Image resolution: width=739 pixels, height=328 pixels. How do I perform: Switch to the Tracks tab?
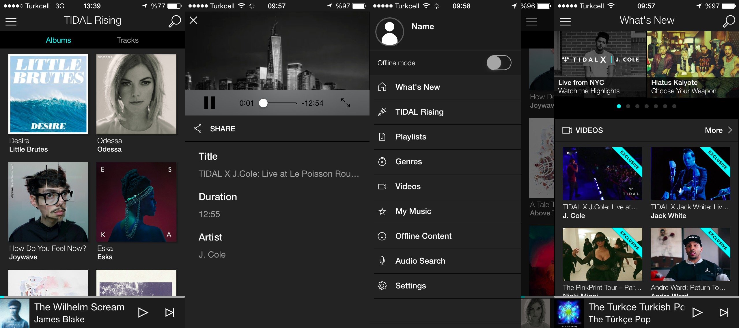tap(128, 40)
